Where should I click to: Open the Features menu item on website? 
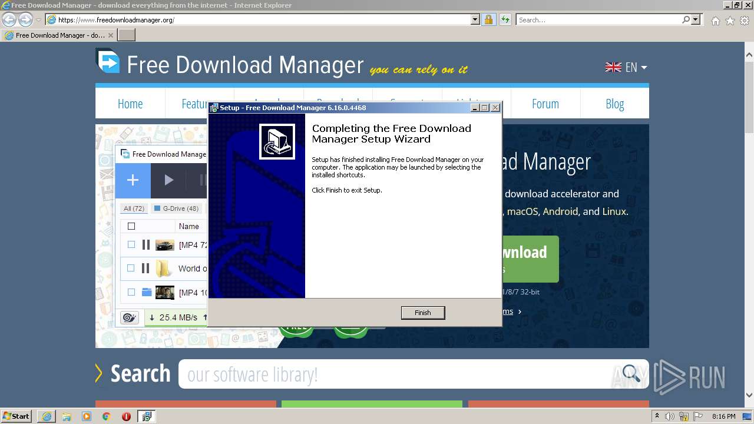click(x=194, y=104)
